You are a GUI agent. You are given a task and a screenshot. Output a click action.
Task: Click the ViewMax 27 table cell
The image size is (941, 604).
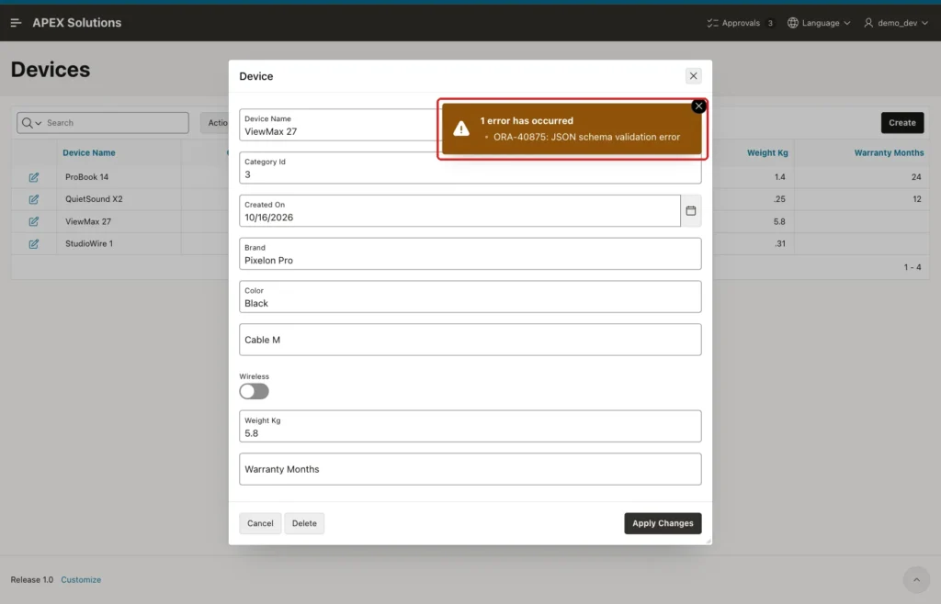[x=88, y=222]
